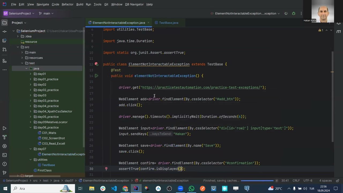Collapse the utilities folder

(31, 159)
